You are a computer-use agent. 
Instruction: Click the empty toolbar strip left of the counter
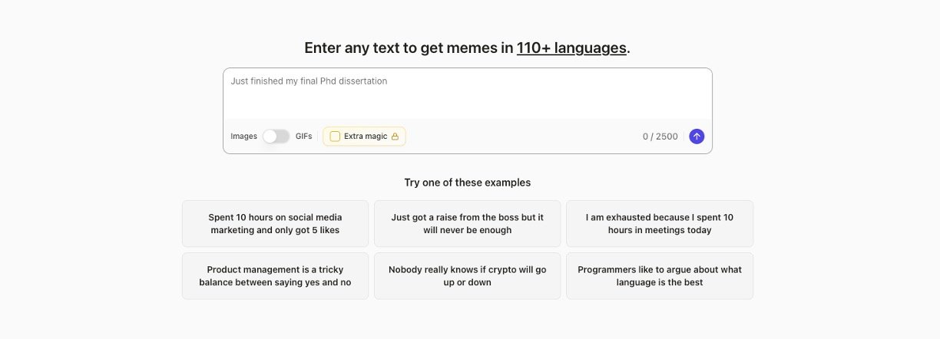coord(522,137)
